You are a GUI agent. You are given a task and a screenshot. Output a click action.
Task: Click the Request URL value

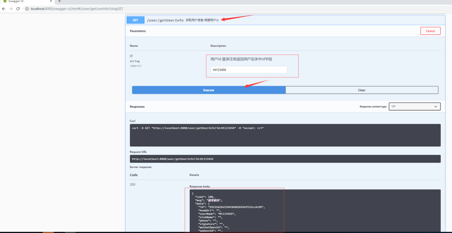click(172, 159)
